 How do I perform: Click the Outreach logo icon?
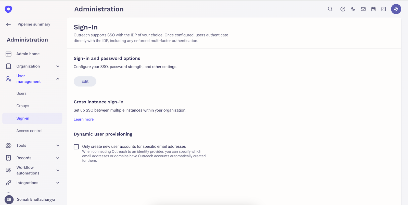pos(8,9)
